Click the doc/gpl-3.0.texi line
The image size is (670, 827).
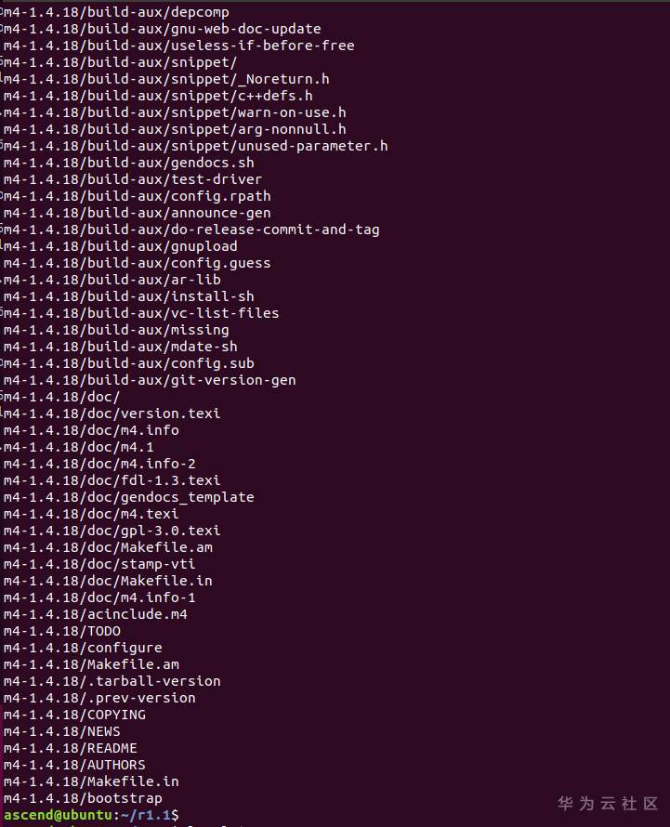click(x=112, y=531)
